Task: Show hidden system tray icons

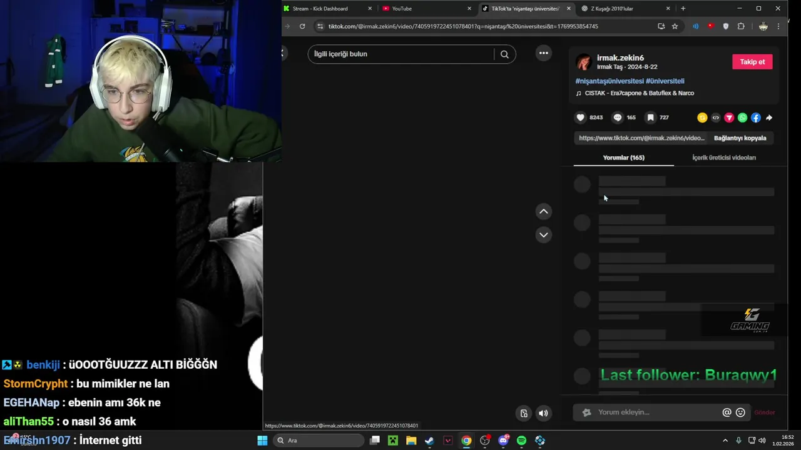Action: tap(725, 441)
